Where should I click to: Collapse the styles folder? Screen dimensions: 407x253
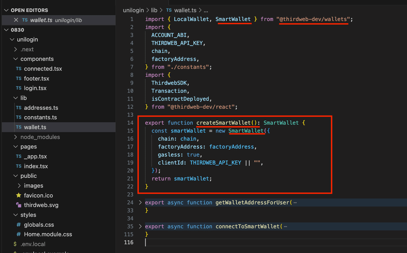(16, 215)
